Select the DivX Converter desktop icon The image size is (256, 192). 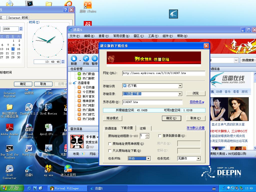(10, 169)
